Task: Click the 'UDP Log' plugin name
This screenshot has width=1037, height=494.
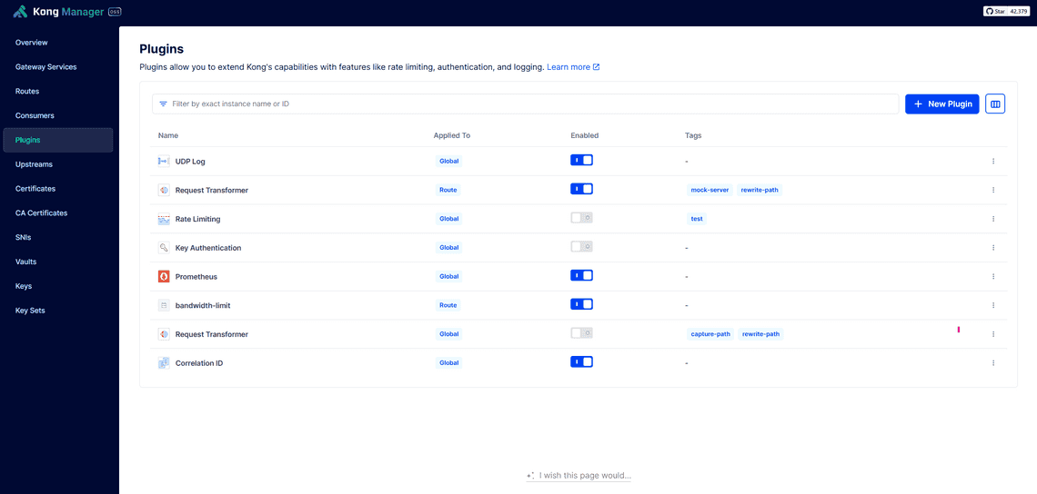Action: click(x=190, y=161)
